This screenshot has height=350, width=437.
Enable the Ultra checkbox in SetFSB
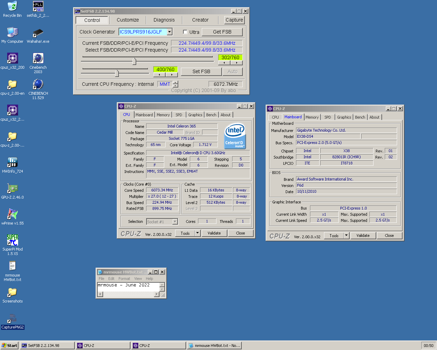point(185,32)
